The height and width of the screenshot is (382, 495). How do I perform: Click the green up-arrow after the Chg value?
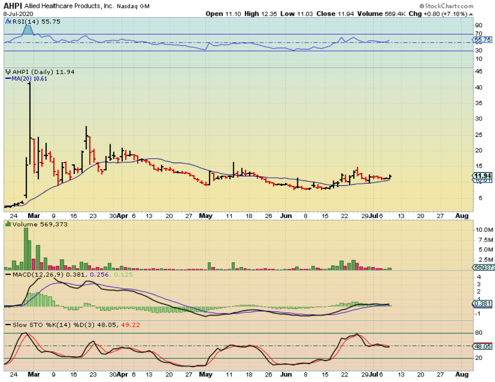pyautogui.click(x=471, y=14)
